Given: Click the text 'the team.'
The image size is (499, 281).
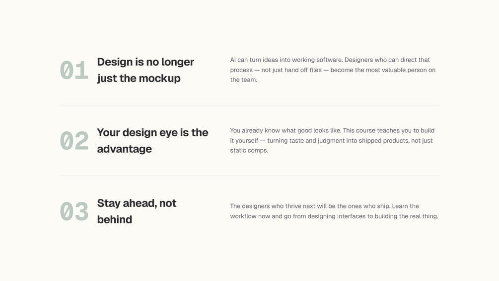Looking at the screenshot, I should coord(244,80).
